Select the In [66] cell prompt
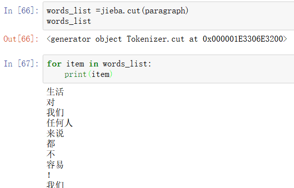The width and height of the screenshot is (294, 188). tap(21, 10)
